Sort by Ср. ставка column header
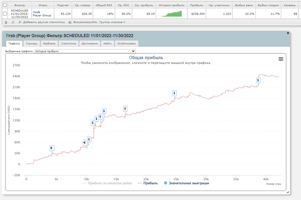This screenshot has width=301, height=200. pyautogui.click(x=83, y=5)
